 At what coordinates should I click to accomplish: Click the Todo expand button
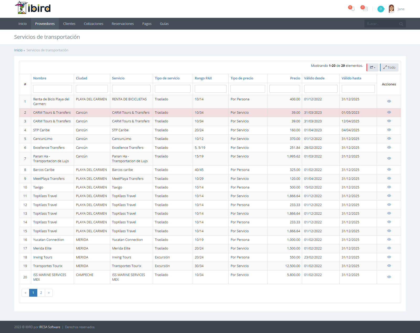click(x=389, y=67)
